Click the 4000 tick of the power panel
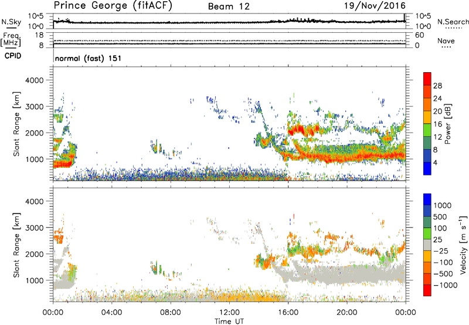Viewport: 469px width, 325px height. point(34,80)
